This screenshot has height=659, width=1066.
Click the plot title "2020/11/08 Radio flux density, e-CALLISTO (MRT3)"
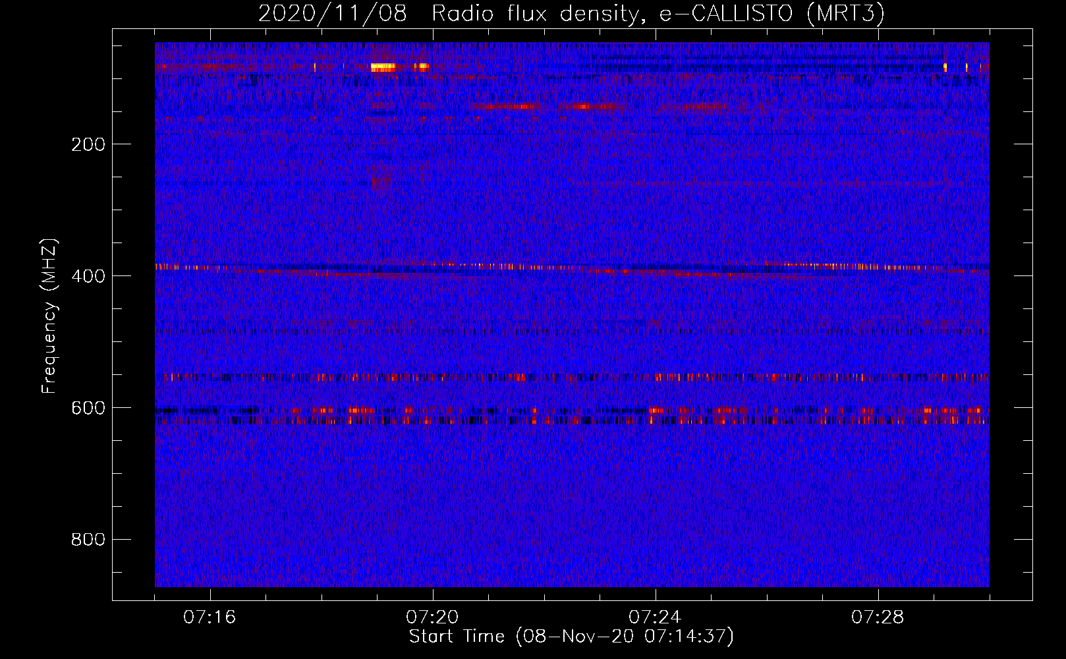(571, 13)
